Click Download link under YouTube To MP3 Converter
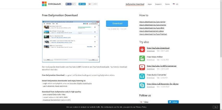Viewport: 222px width, 110px height. [x=151, y=69]
